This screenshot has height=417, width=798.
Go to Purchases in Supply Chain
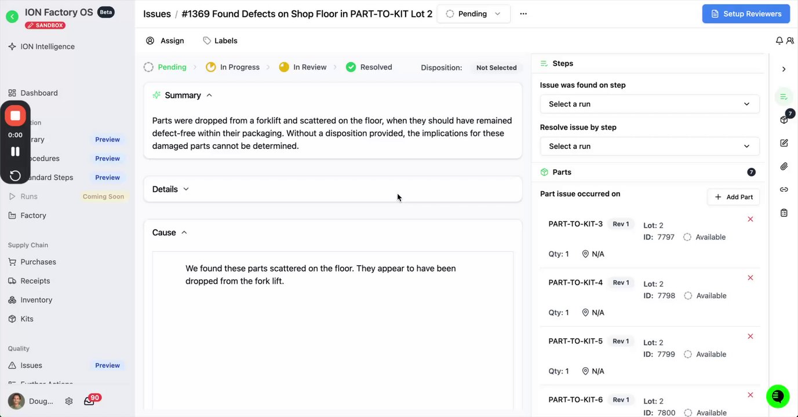pyautogui.click(x=38, y=262)
